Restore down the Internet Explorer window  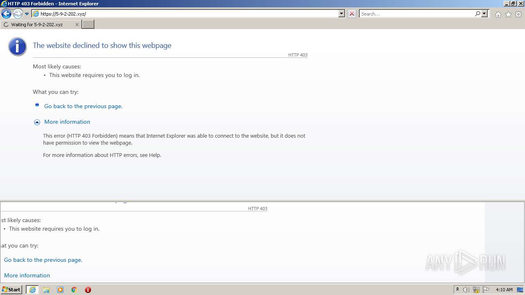513,4
